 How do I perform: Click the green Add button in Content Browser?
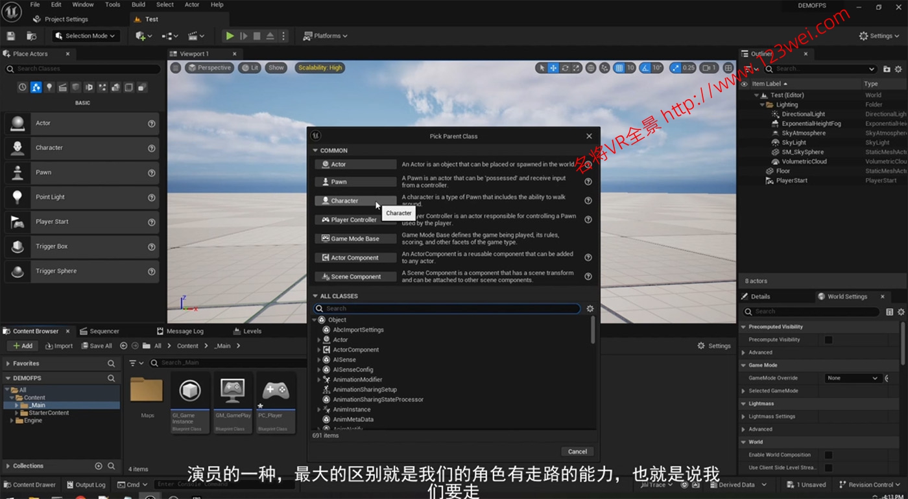[21, 345]
